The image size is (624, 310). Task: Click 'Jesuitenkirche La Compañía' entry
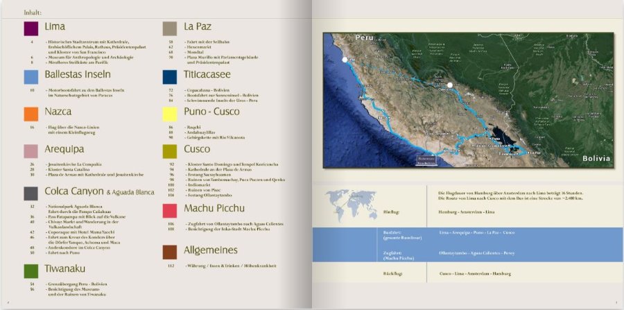(74, 164)
